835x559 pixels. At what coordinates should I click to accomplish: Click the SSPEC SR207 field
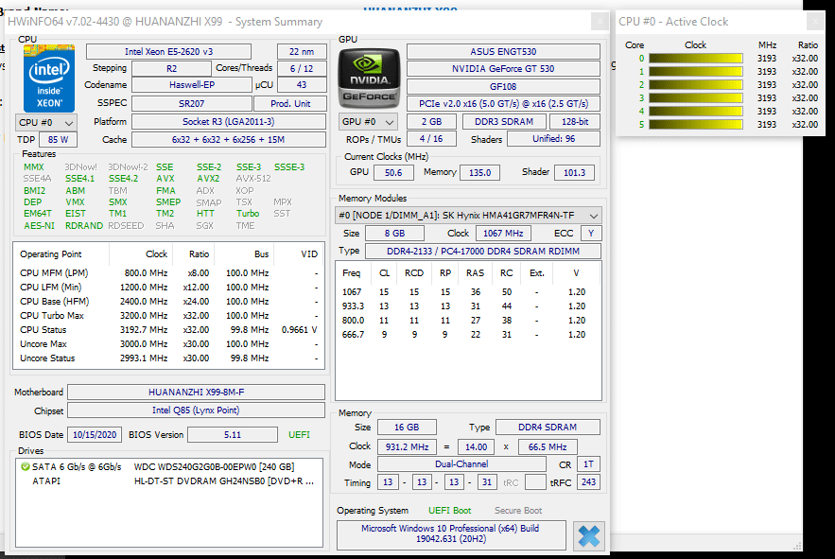click(x=192, y=103)
